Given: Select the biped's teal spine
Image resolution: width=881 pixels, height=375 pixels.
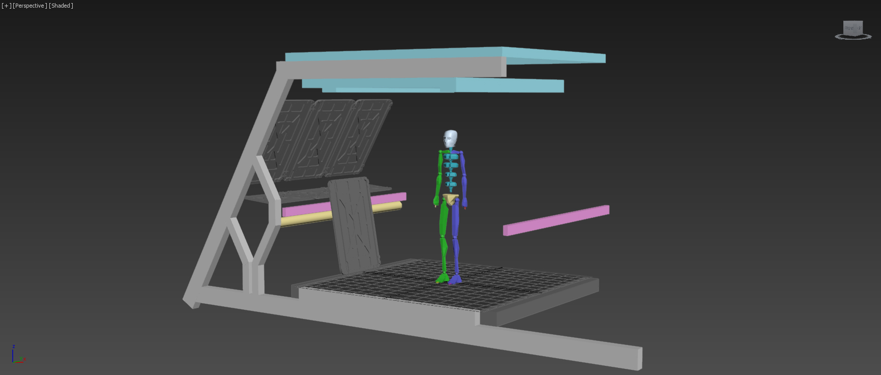Looking at the screenshot, I should click(451, 166).
